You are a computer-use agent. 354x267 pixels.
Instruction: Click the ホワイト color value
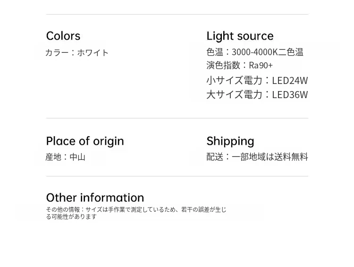pyautogui.click(x=93, y=52)
